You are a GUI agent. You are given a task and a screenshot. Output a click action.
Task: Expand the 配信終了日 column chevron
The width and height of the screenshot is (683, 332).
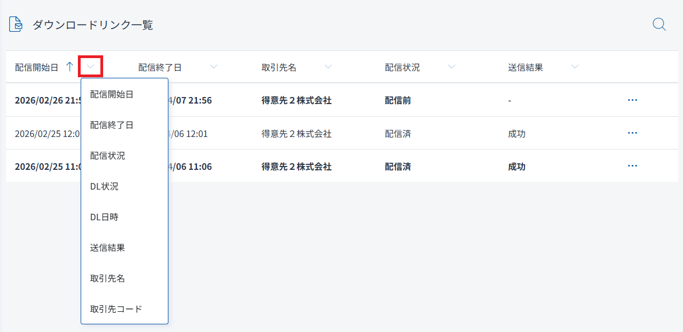point(214,67)
